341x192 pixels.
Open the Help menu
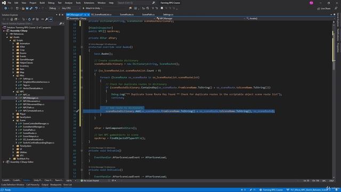coord(111,3)
